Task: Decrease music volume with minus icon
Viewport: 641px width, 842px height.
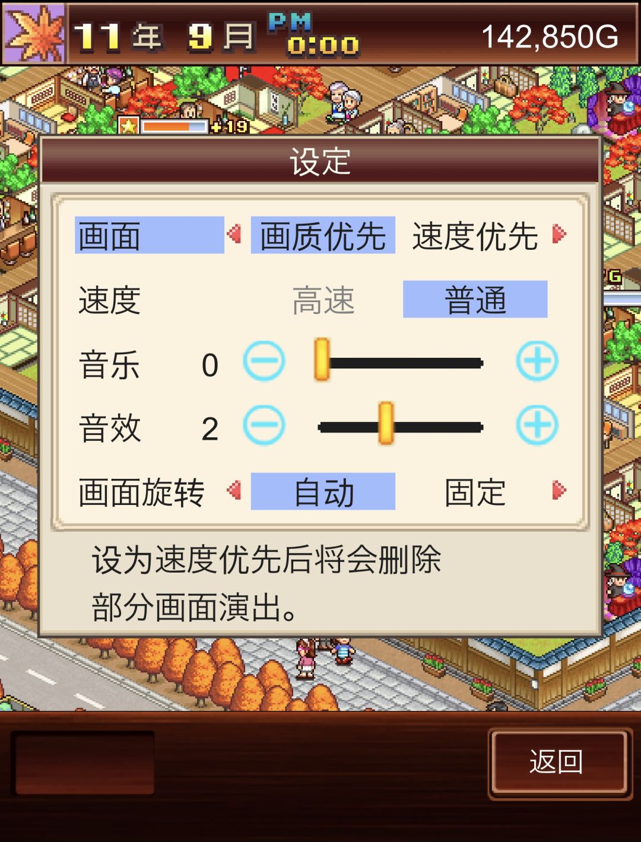Action: tap(264, 361)
